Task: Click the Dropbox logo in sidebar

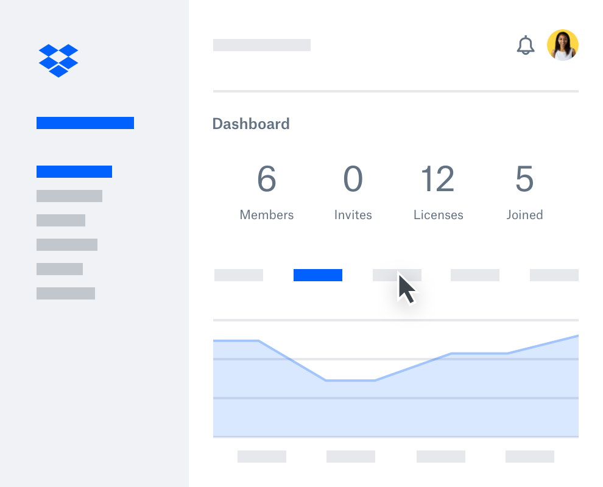Action: point(58,60)
